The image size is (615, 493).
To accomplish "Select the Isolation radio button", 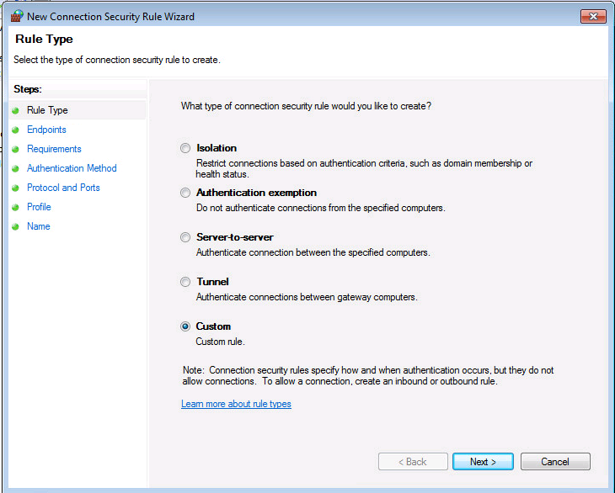I will [185, 148].
